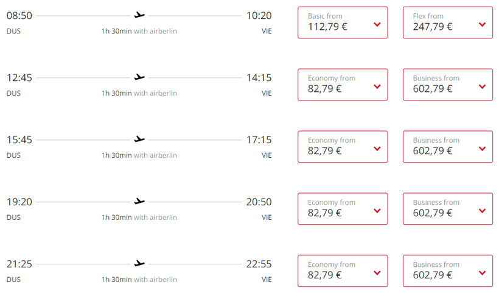Click the airplane icon on the 19:20 flight

point(139,202)
